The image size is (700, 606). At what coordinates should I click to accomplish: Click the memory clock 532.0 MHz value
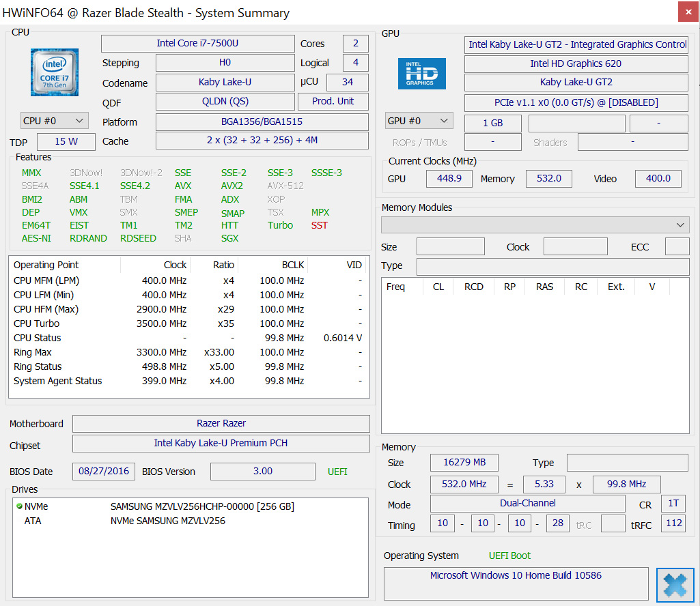tap(464, 484)
